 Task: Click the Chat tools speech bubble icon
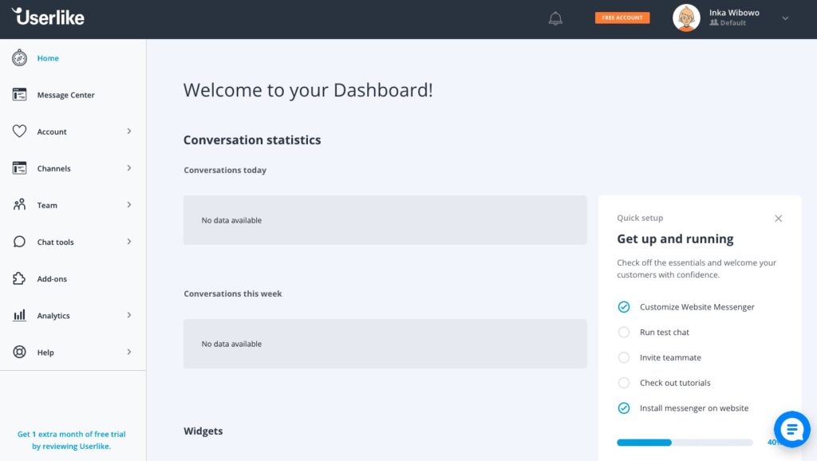(20, 242)
